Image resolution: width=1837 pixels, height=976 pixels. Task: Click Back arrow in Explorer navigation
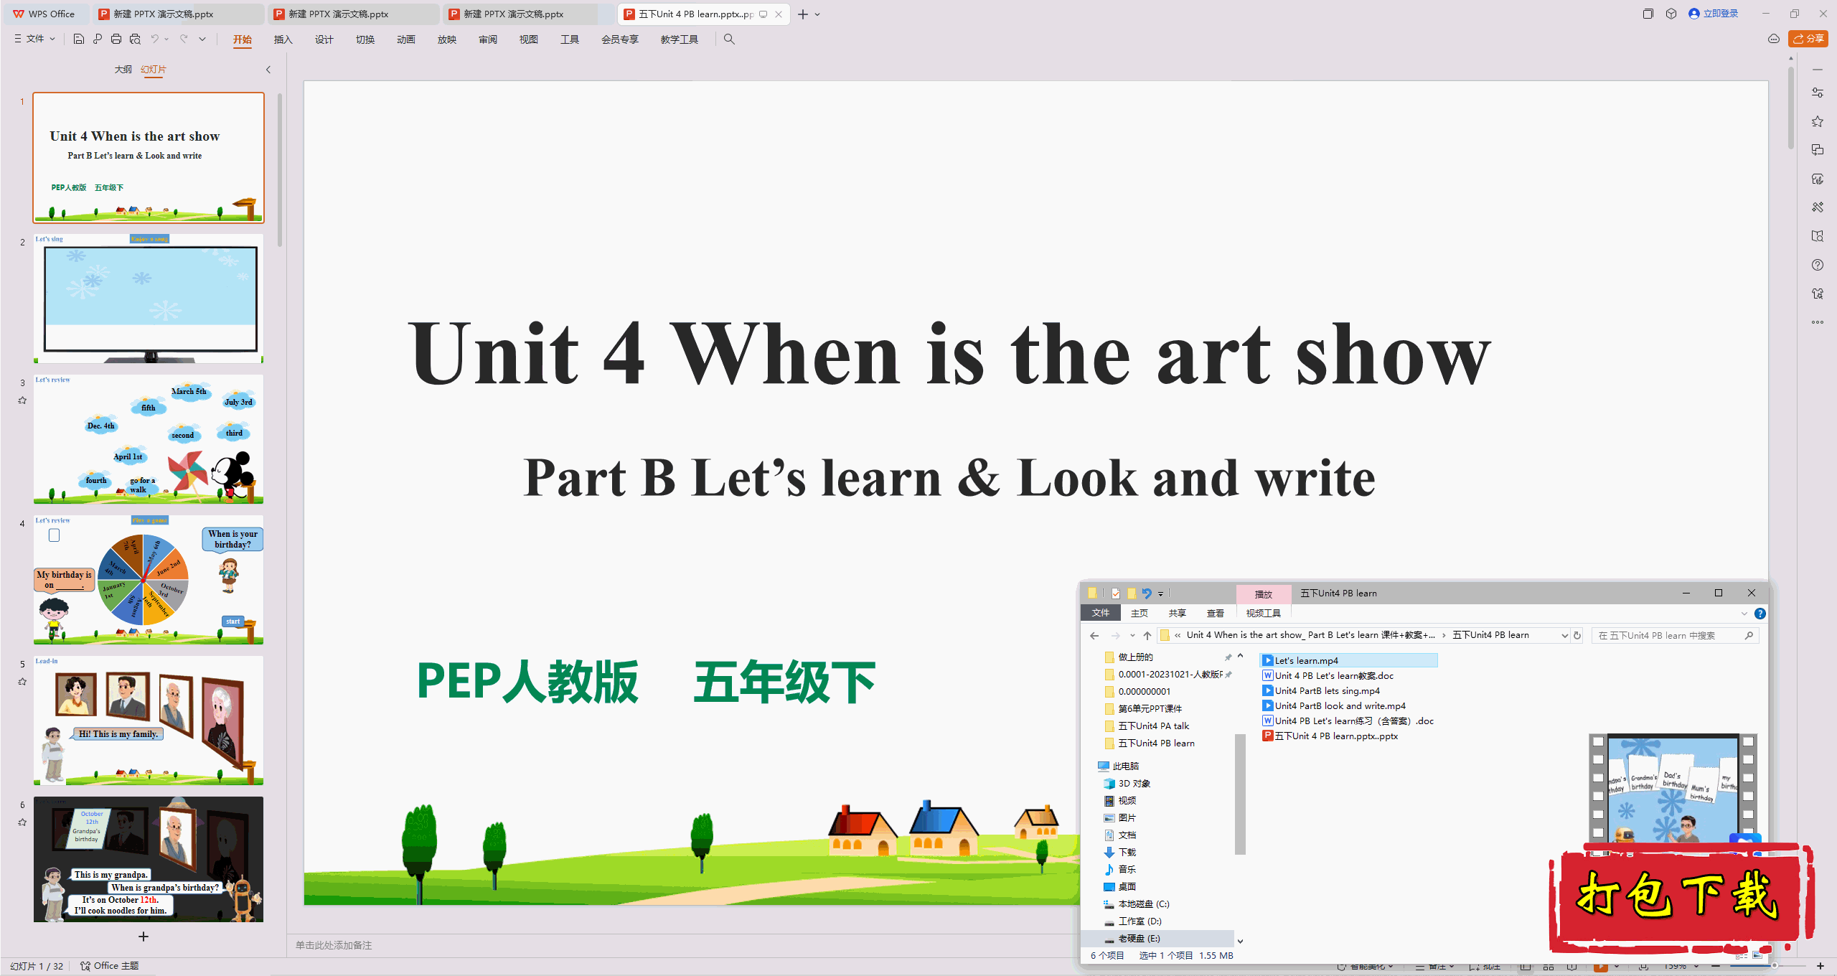pyautogui.click(x=1094, y=635)
